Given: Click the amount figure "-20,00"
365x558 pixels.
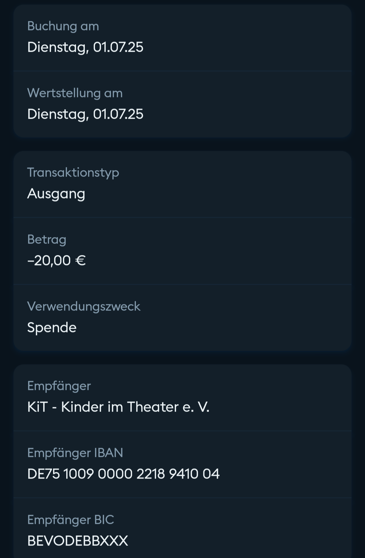Looking at the screenshot, I should (x=49, y=260).
